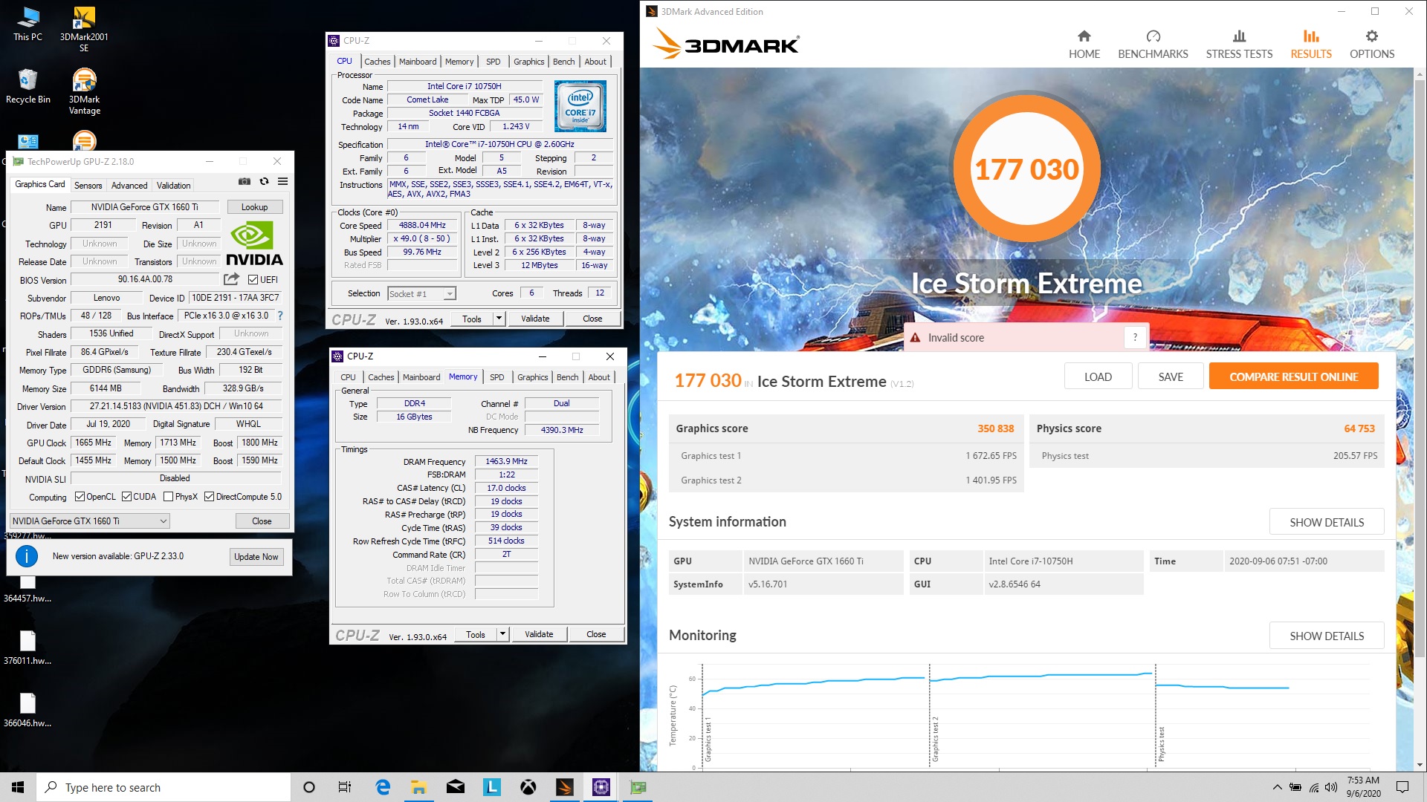The image size is (1427, 802).
Task: Click the volume icon in the system tray
Action: click(x=1330, y=787)
